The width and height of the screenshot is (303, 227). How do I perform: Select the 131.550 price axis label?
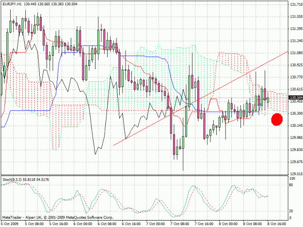coord(296,17)
